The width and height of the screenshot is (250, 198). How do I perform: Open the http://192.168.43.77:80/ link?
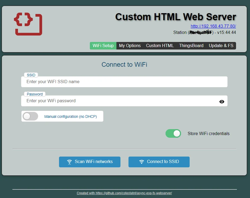(x=213, y=26)
